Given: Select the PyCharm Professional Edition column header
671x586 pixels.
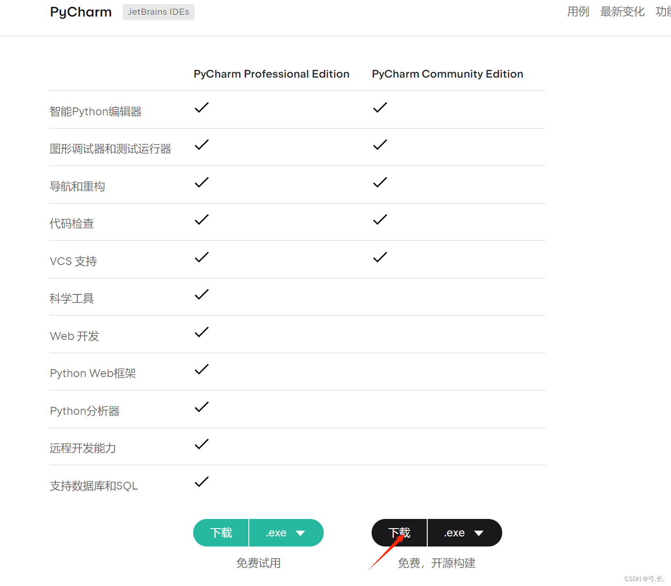Looking at the screenshot, I should click(271, 74).
